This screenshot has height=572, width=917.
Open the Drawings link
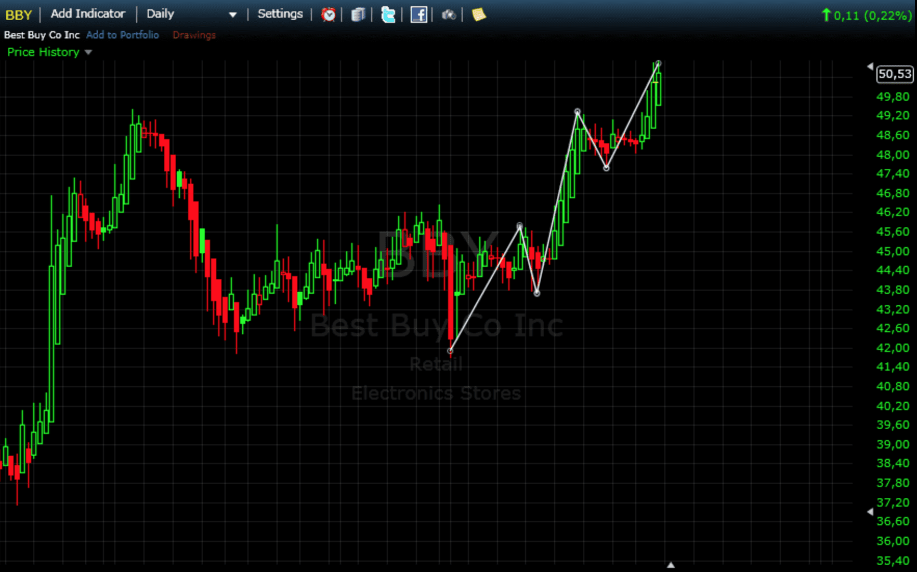tap(194, 35)
